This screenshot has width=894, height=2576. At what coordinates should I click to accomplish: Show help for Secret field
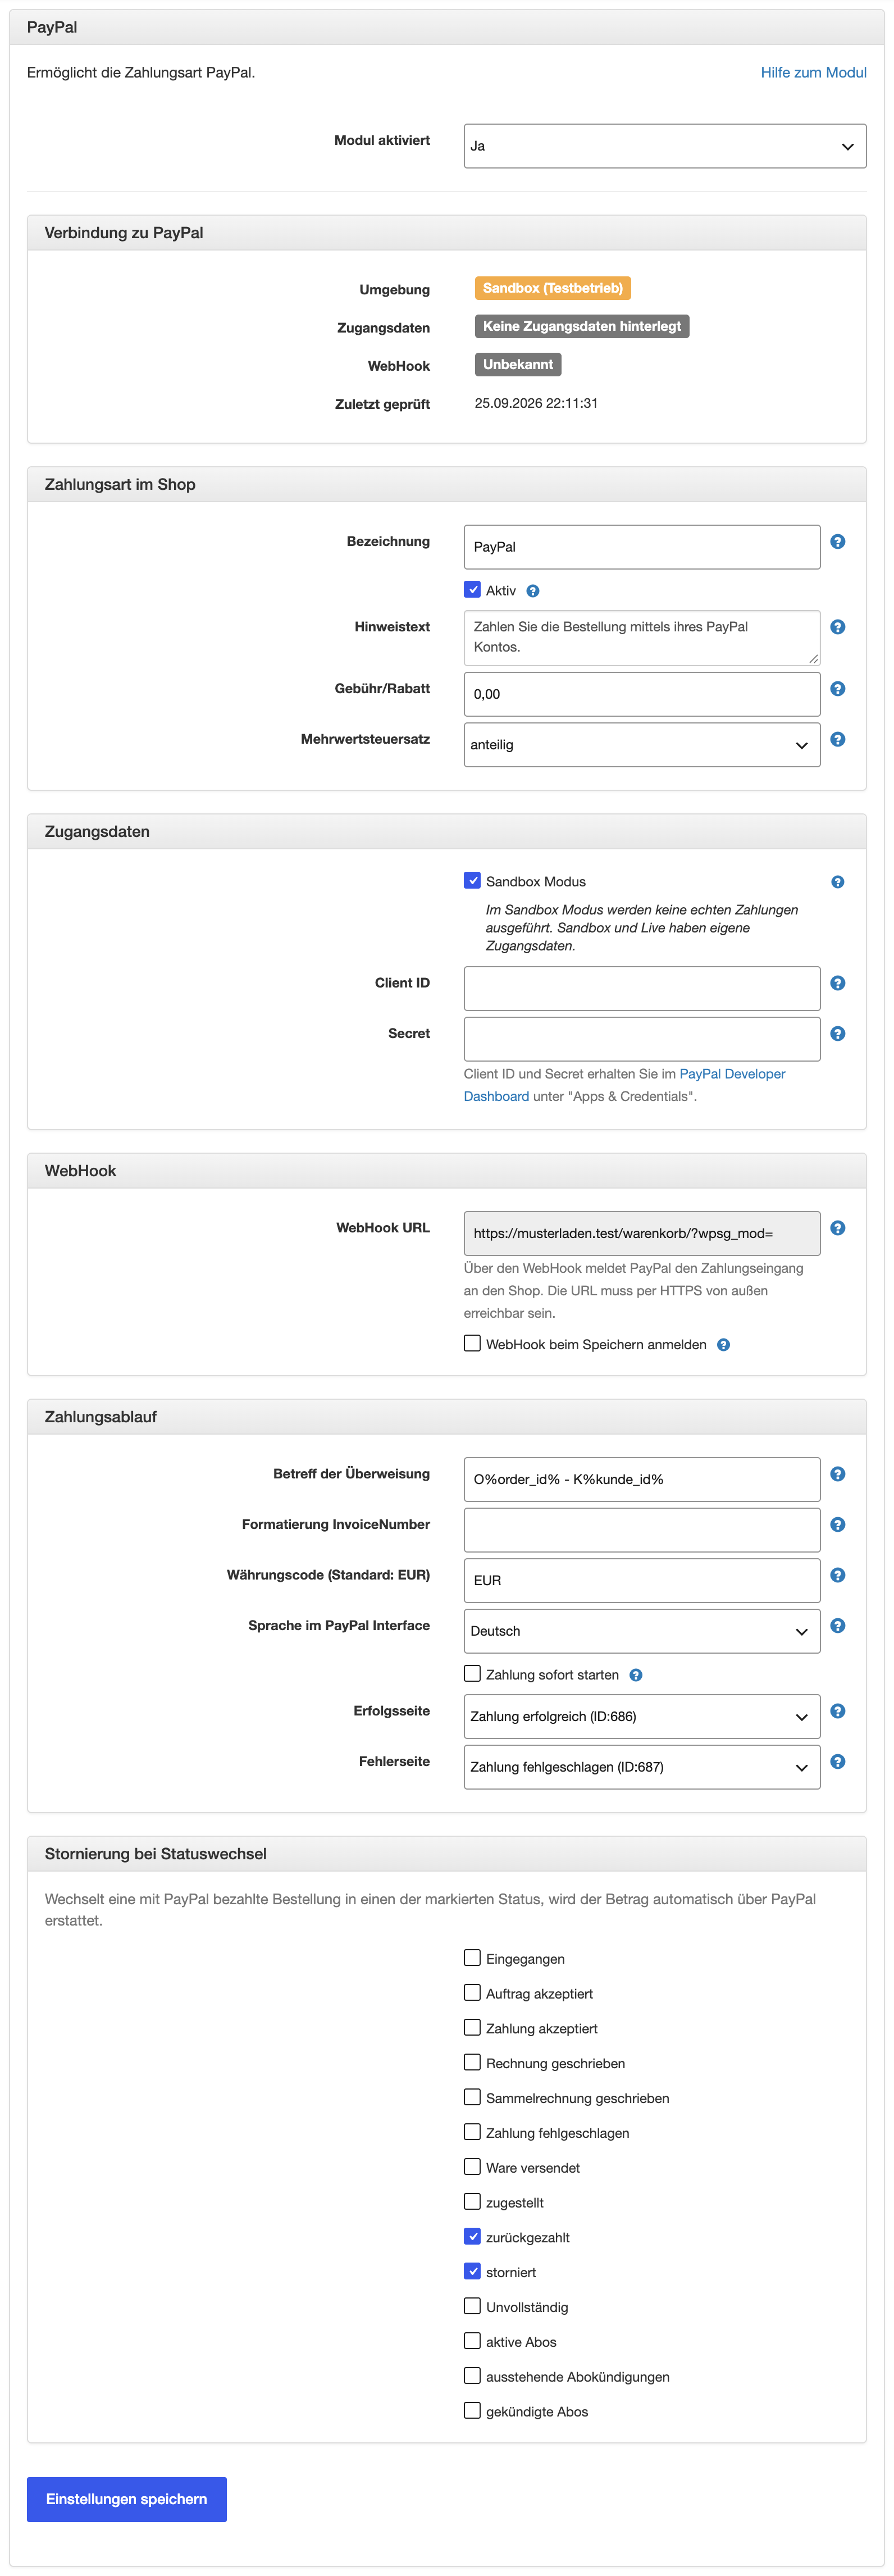(838, 1033)
